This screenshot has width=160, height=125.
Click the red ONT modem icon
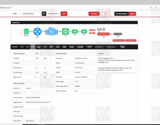pyautogui.click(x=103, y=34)
